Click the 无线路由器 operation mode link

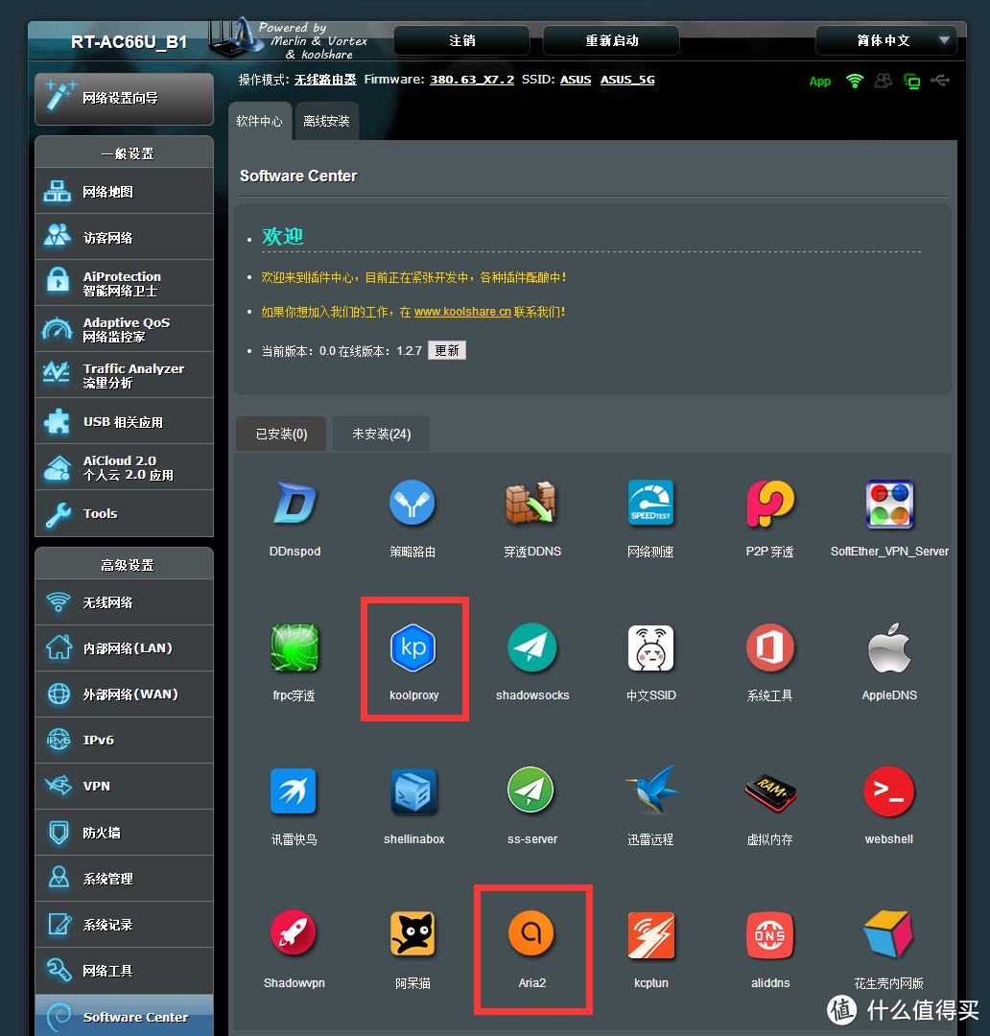(x=325, y=80)
